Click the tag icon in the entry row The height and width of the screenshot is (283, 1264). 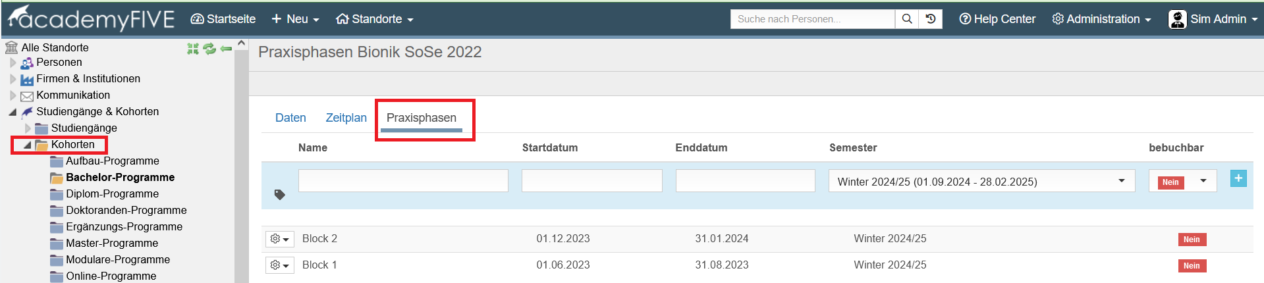[x=280, y=195]
